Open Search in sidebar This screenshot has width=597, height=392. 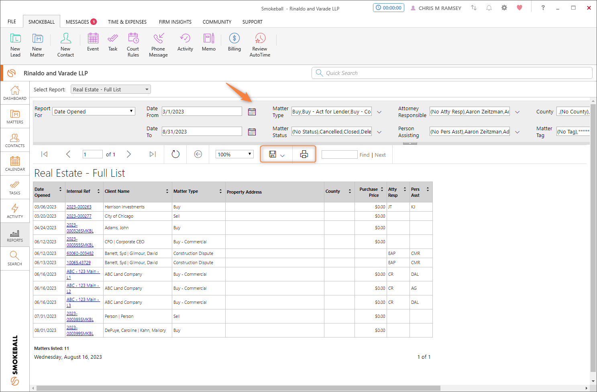15,259
